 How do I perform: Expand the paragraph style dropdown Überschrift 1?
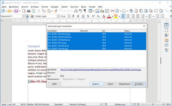23,16
